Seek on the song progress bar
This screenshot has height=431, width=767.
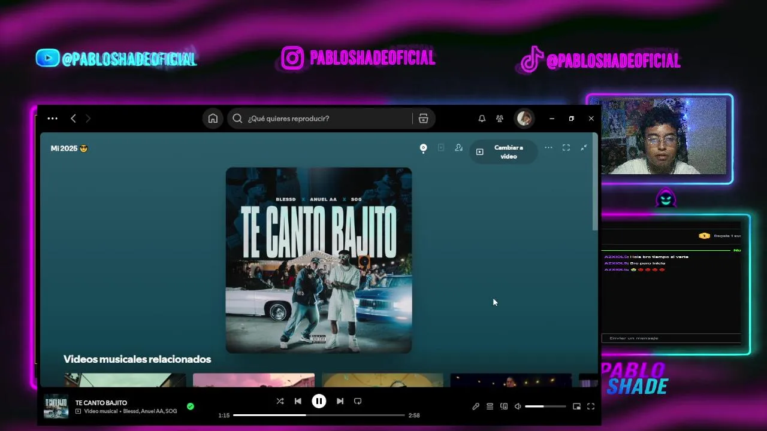[319, 415]
